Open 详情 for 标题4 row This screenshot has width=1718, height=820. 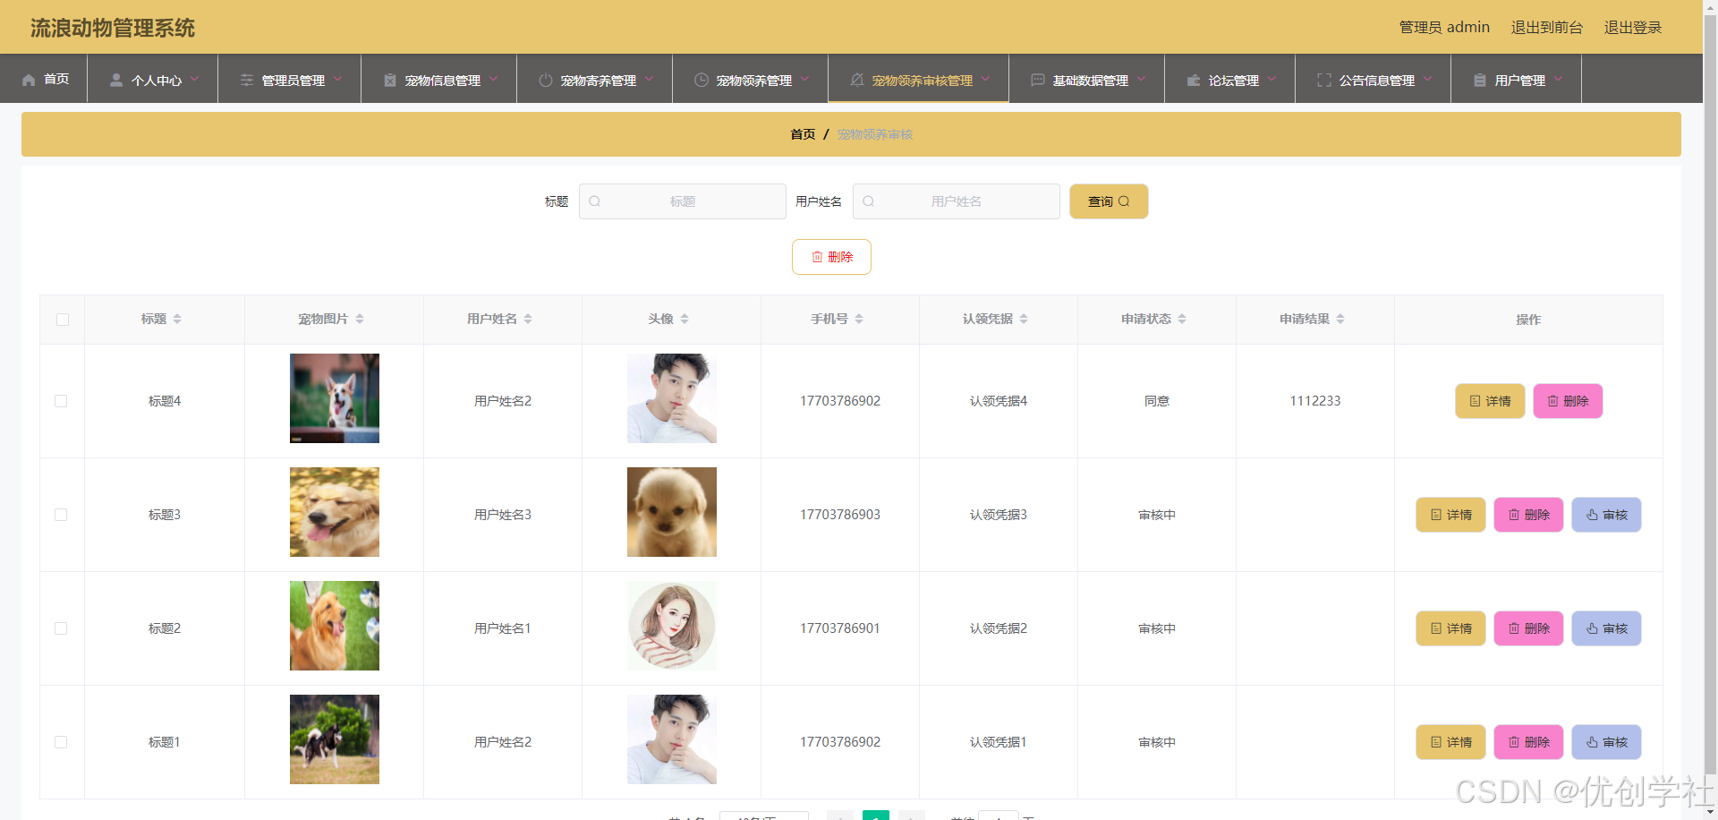tap(1490, 401)
